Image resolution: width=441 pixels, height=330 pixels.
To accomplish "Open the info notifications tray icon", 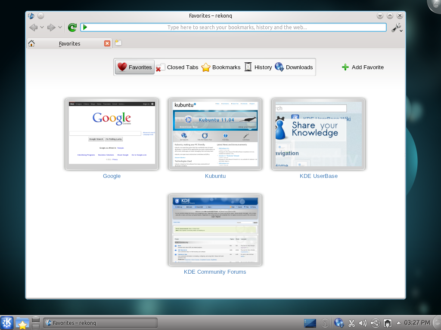I will [325, 323].
